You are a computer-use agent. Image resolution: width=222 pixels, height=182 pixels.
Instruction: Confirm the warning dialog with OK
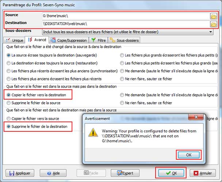189,155
